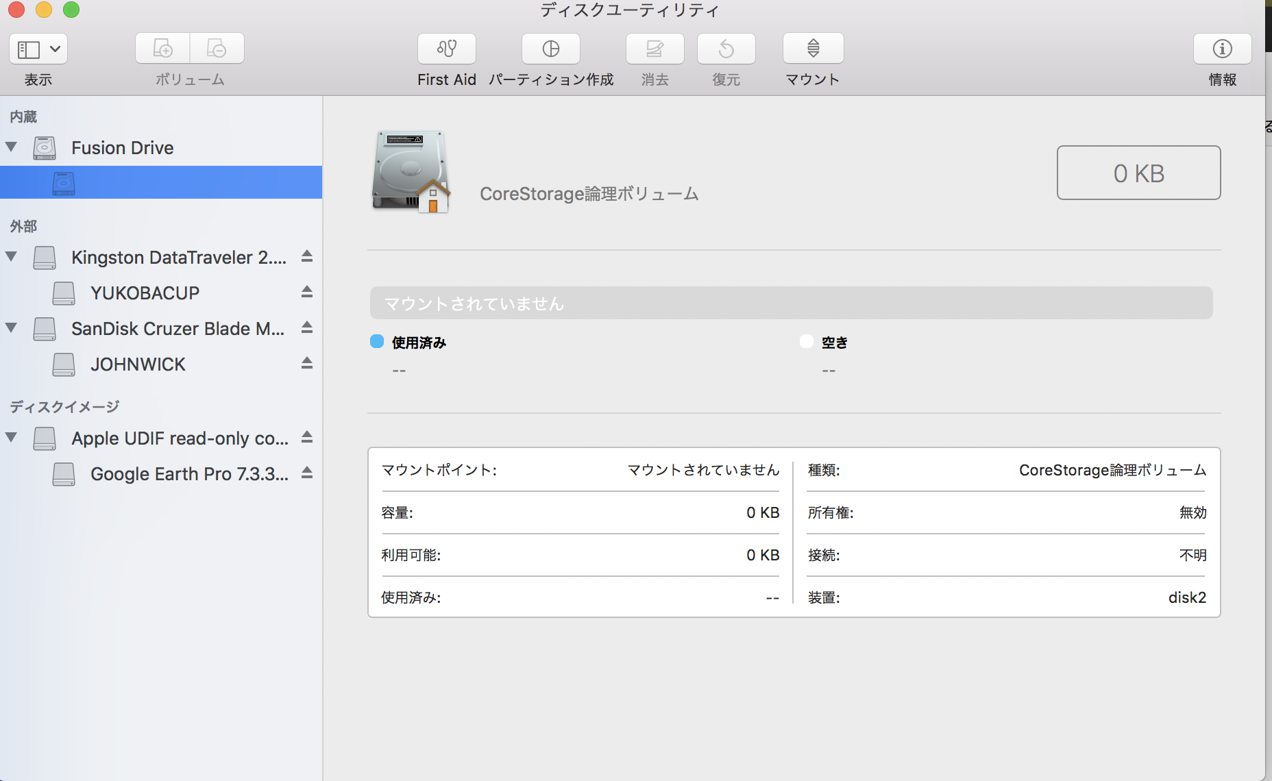Viewport: 1272px width, 781px height.
Task: Click the First Aid stethoscope icon
Action: [447, 49]
